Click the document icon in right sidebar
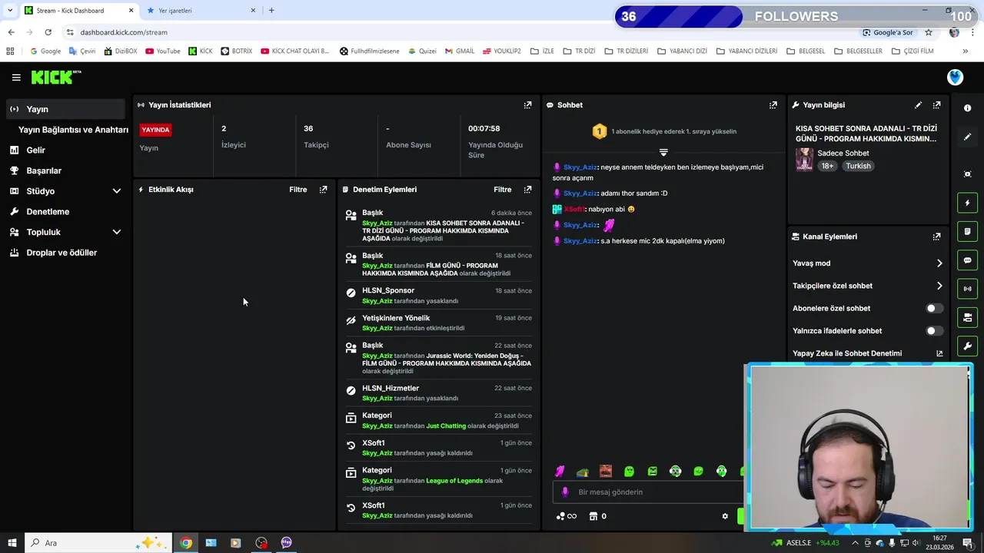 tap(968, 231)
